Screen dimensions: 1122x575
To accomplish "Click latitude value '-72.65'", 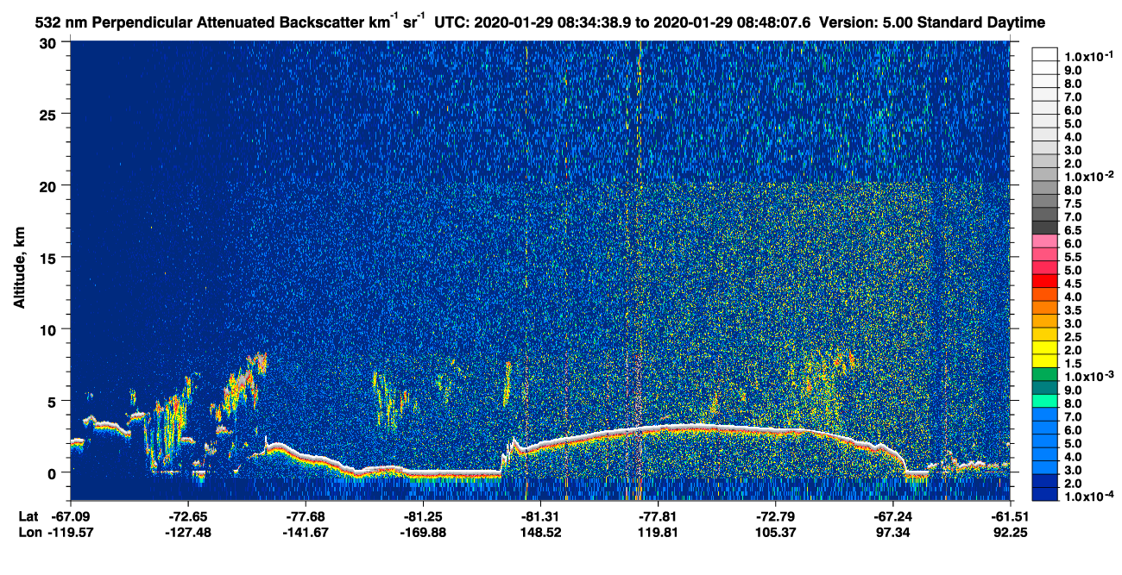I will (x=188, y=516).
